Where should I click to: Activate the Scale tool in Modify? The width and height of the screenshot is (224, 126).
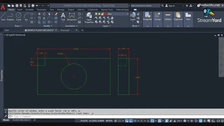[44, 22]
